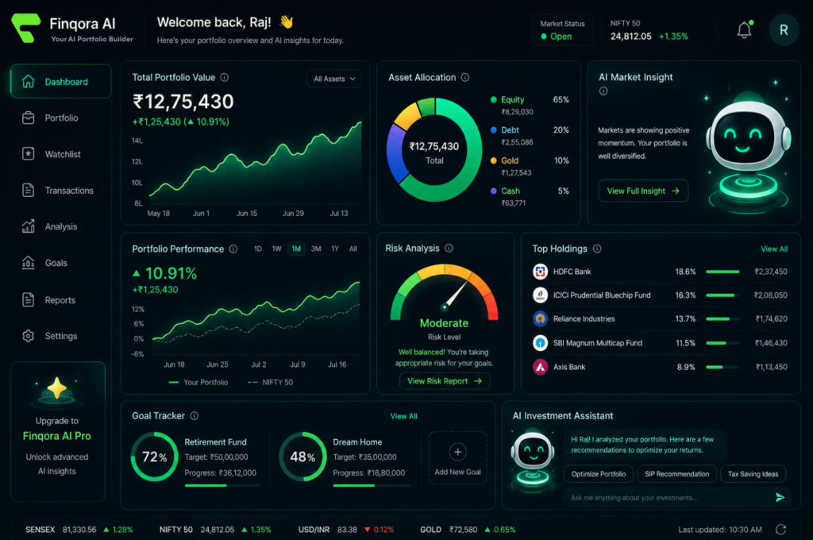Click the Debt legend color dot
The height and width of the screenshot is (540, 813).
click(x=494, y=130)
